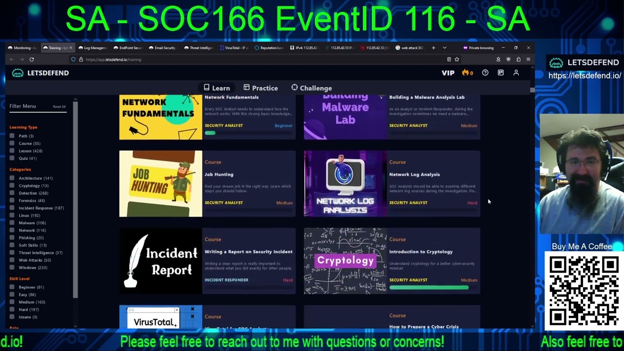
Task: Switch to the Log Management browser tab
Action: pyautogui.click(x=92, y=48)
